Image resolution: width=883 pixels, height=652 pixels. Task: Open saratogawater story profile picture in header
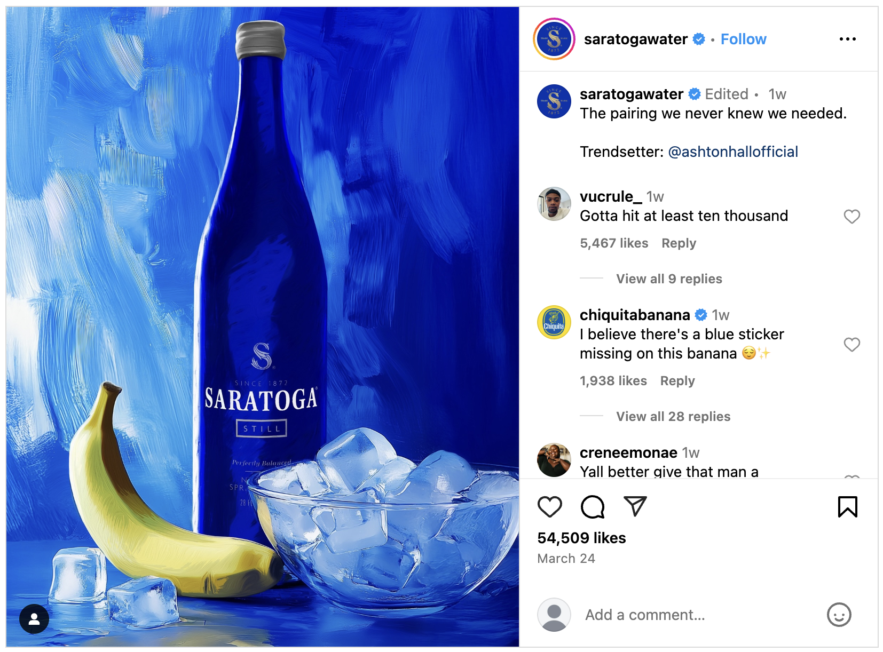coord(554,39)
